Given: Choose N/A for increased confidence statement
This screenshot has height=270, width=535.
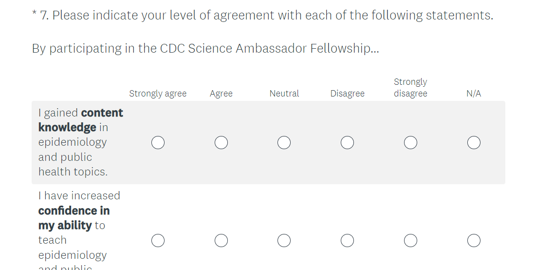Looking at the screenshot, I should coord(474,241).
